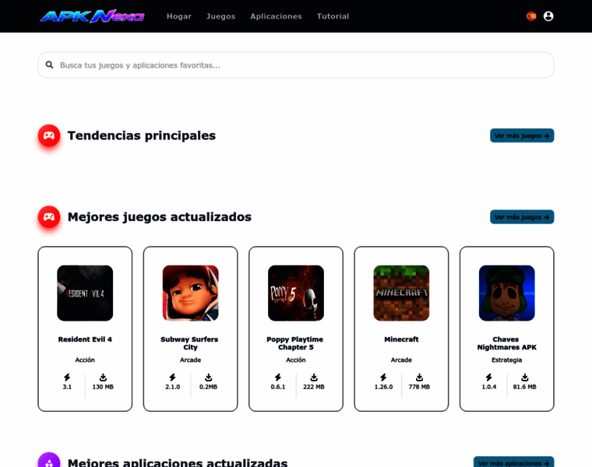This screenshot has width=592, height=467.
Task: Click the Minecraft title text
Action: click(x=401, y=339)
